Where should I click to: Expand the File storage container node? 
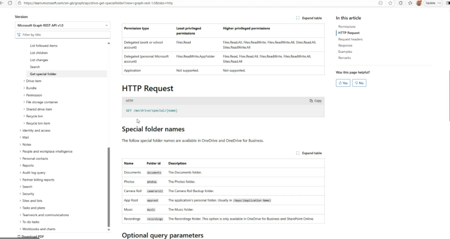[x=42, y=102]
